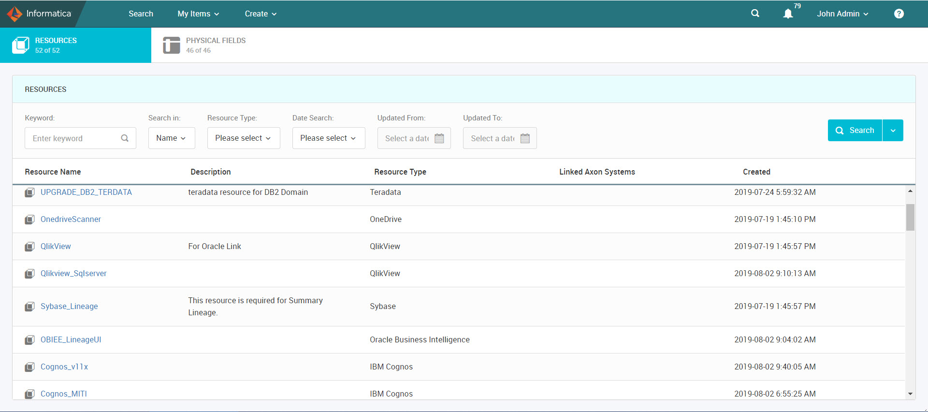Open the My Items menu
Screen dimensions: 928x412
pyautogui.click(x=198, y=14)
